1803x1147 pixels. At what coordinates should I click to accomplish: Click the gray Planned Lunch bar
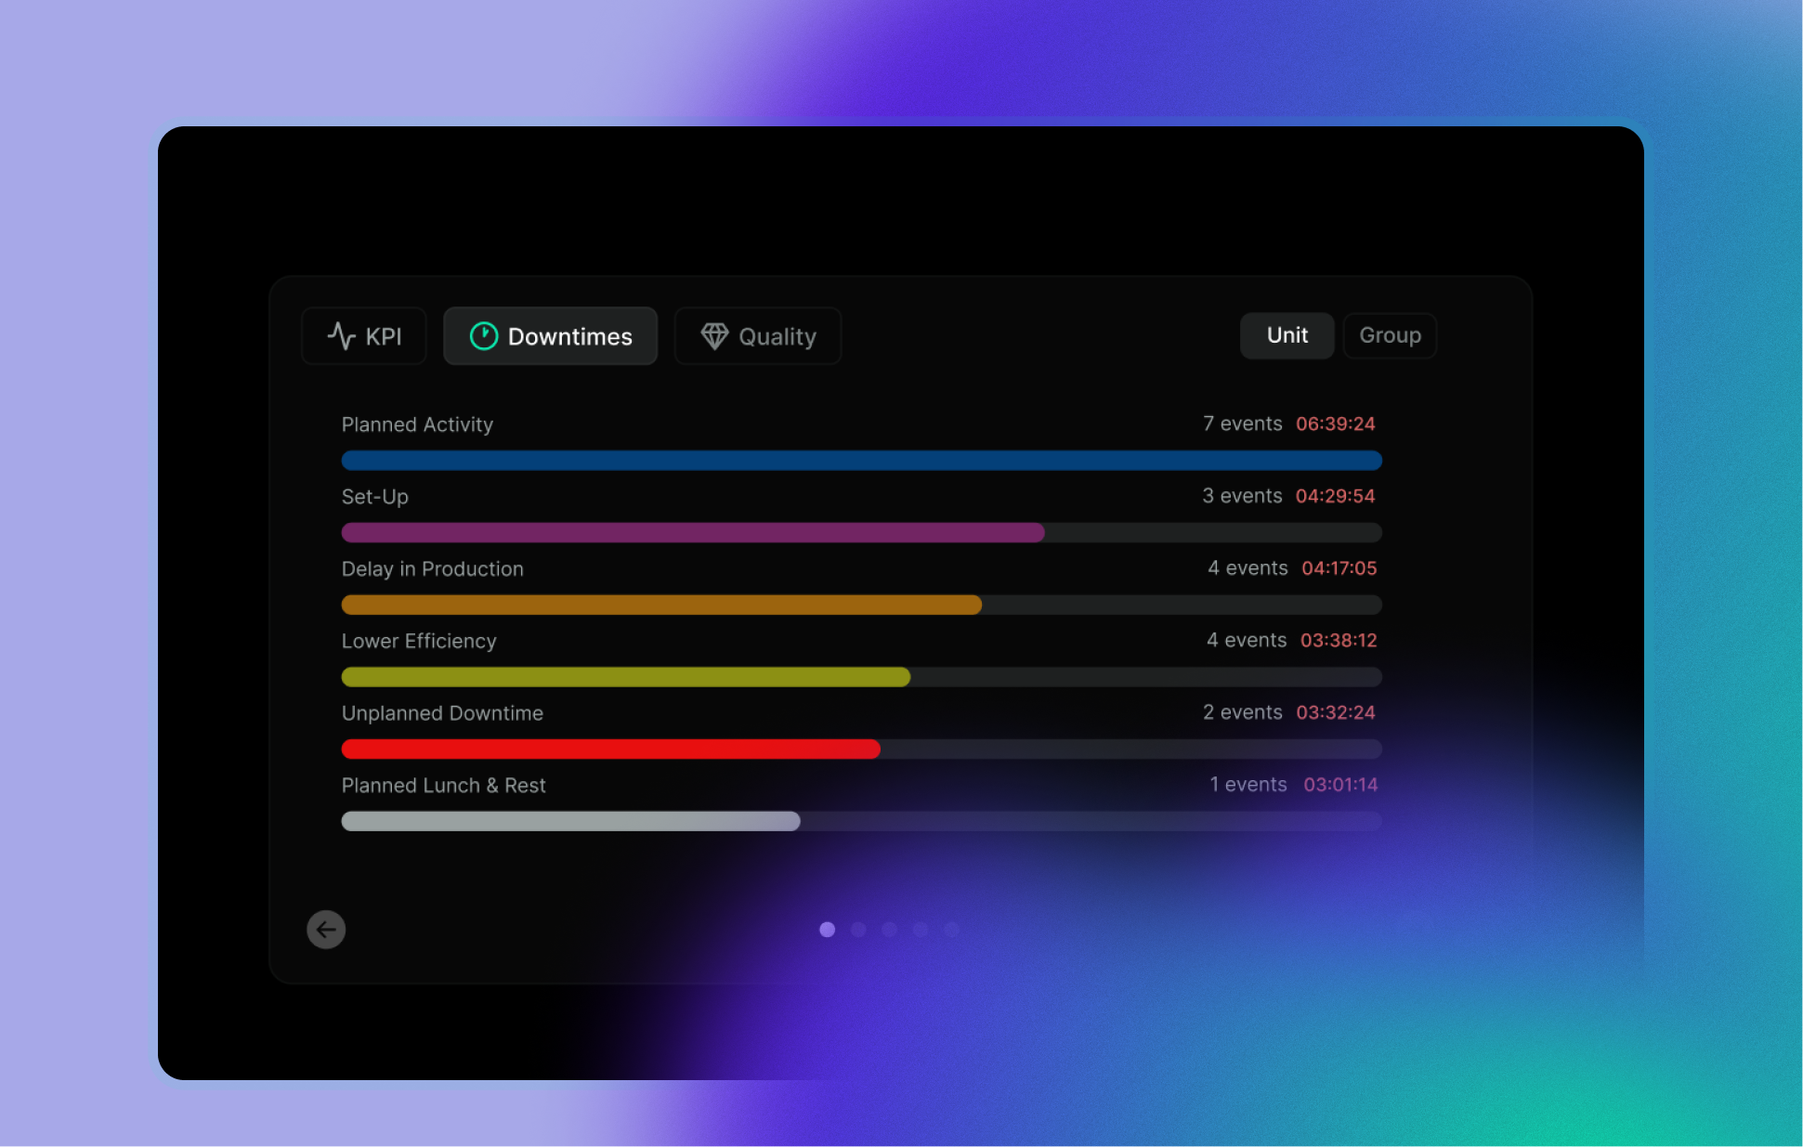tap(570, 821)
